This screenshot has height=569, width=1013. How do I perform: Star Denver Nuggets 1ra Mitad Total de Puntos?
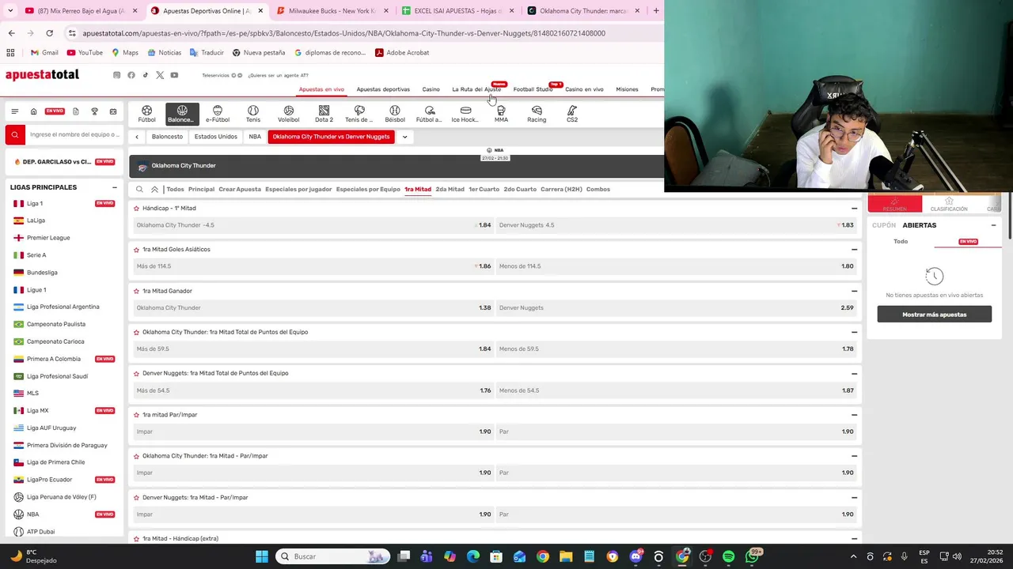(x=136, y=374)
